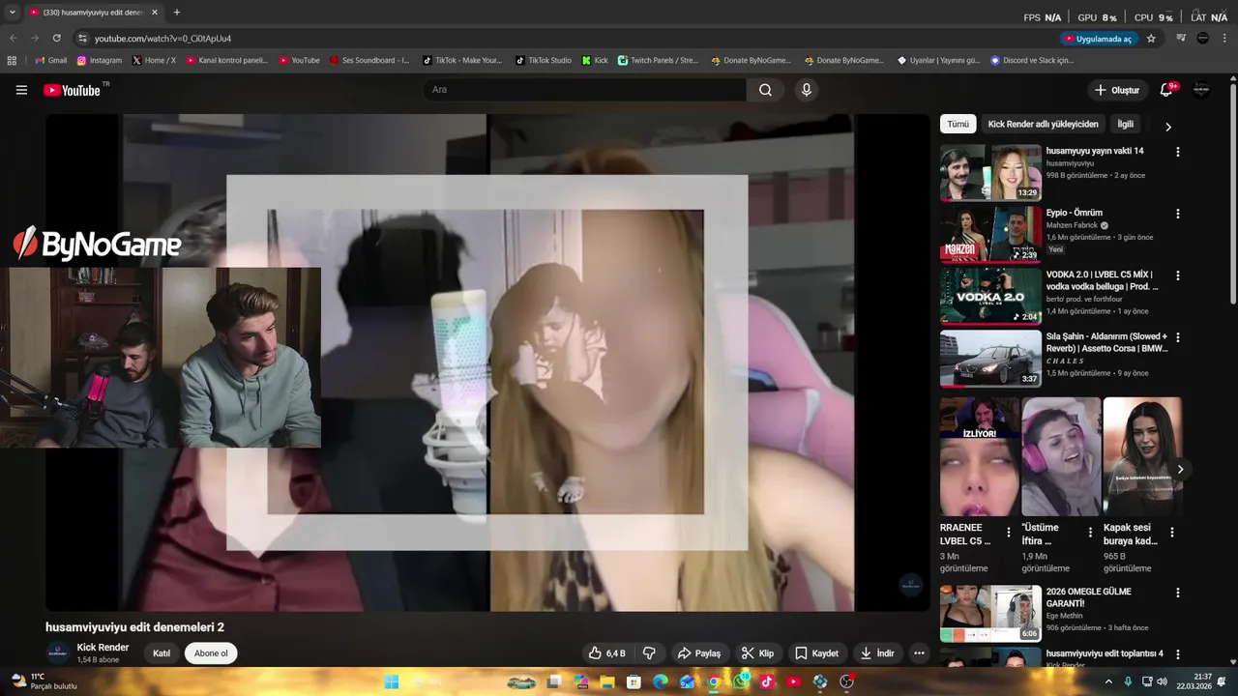Open options for husamyuyu yayın vakti 14
Screen dimensions: 1238x696
point(1177,152)
